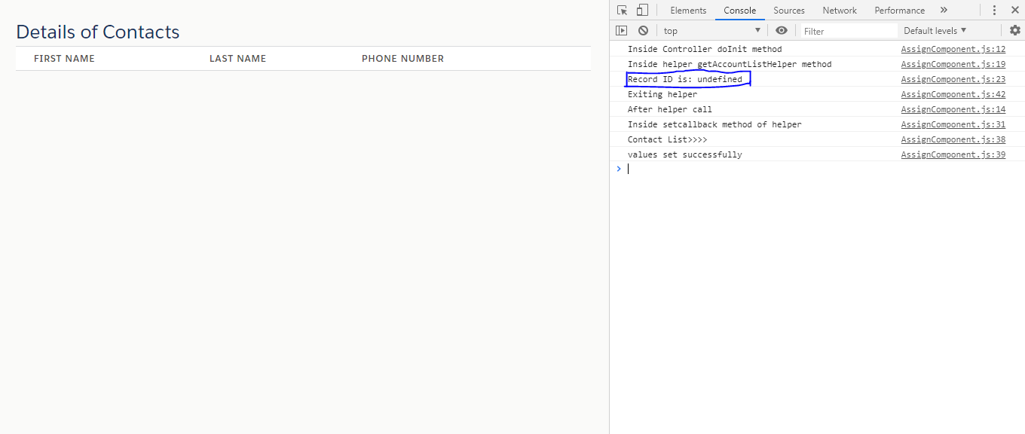Screen dimensions: 1025x434
Task: Open AssignComponent.js:42 source link
Action: pyautogui.click(x=953, y=94)
